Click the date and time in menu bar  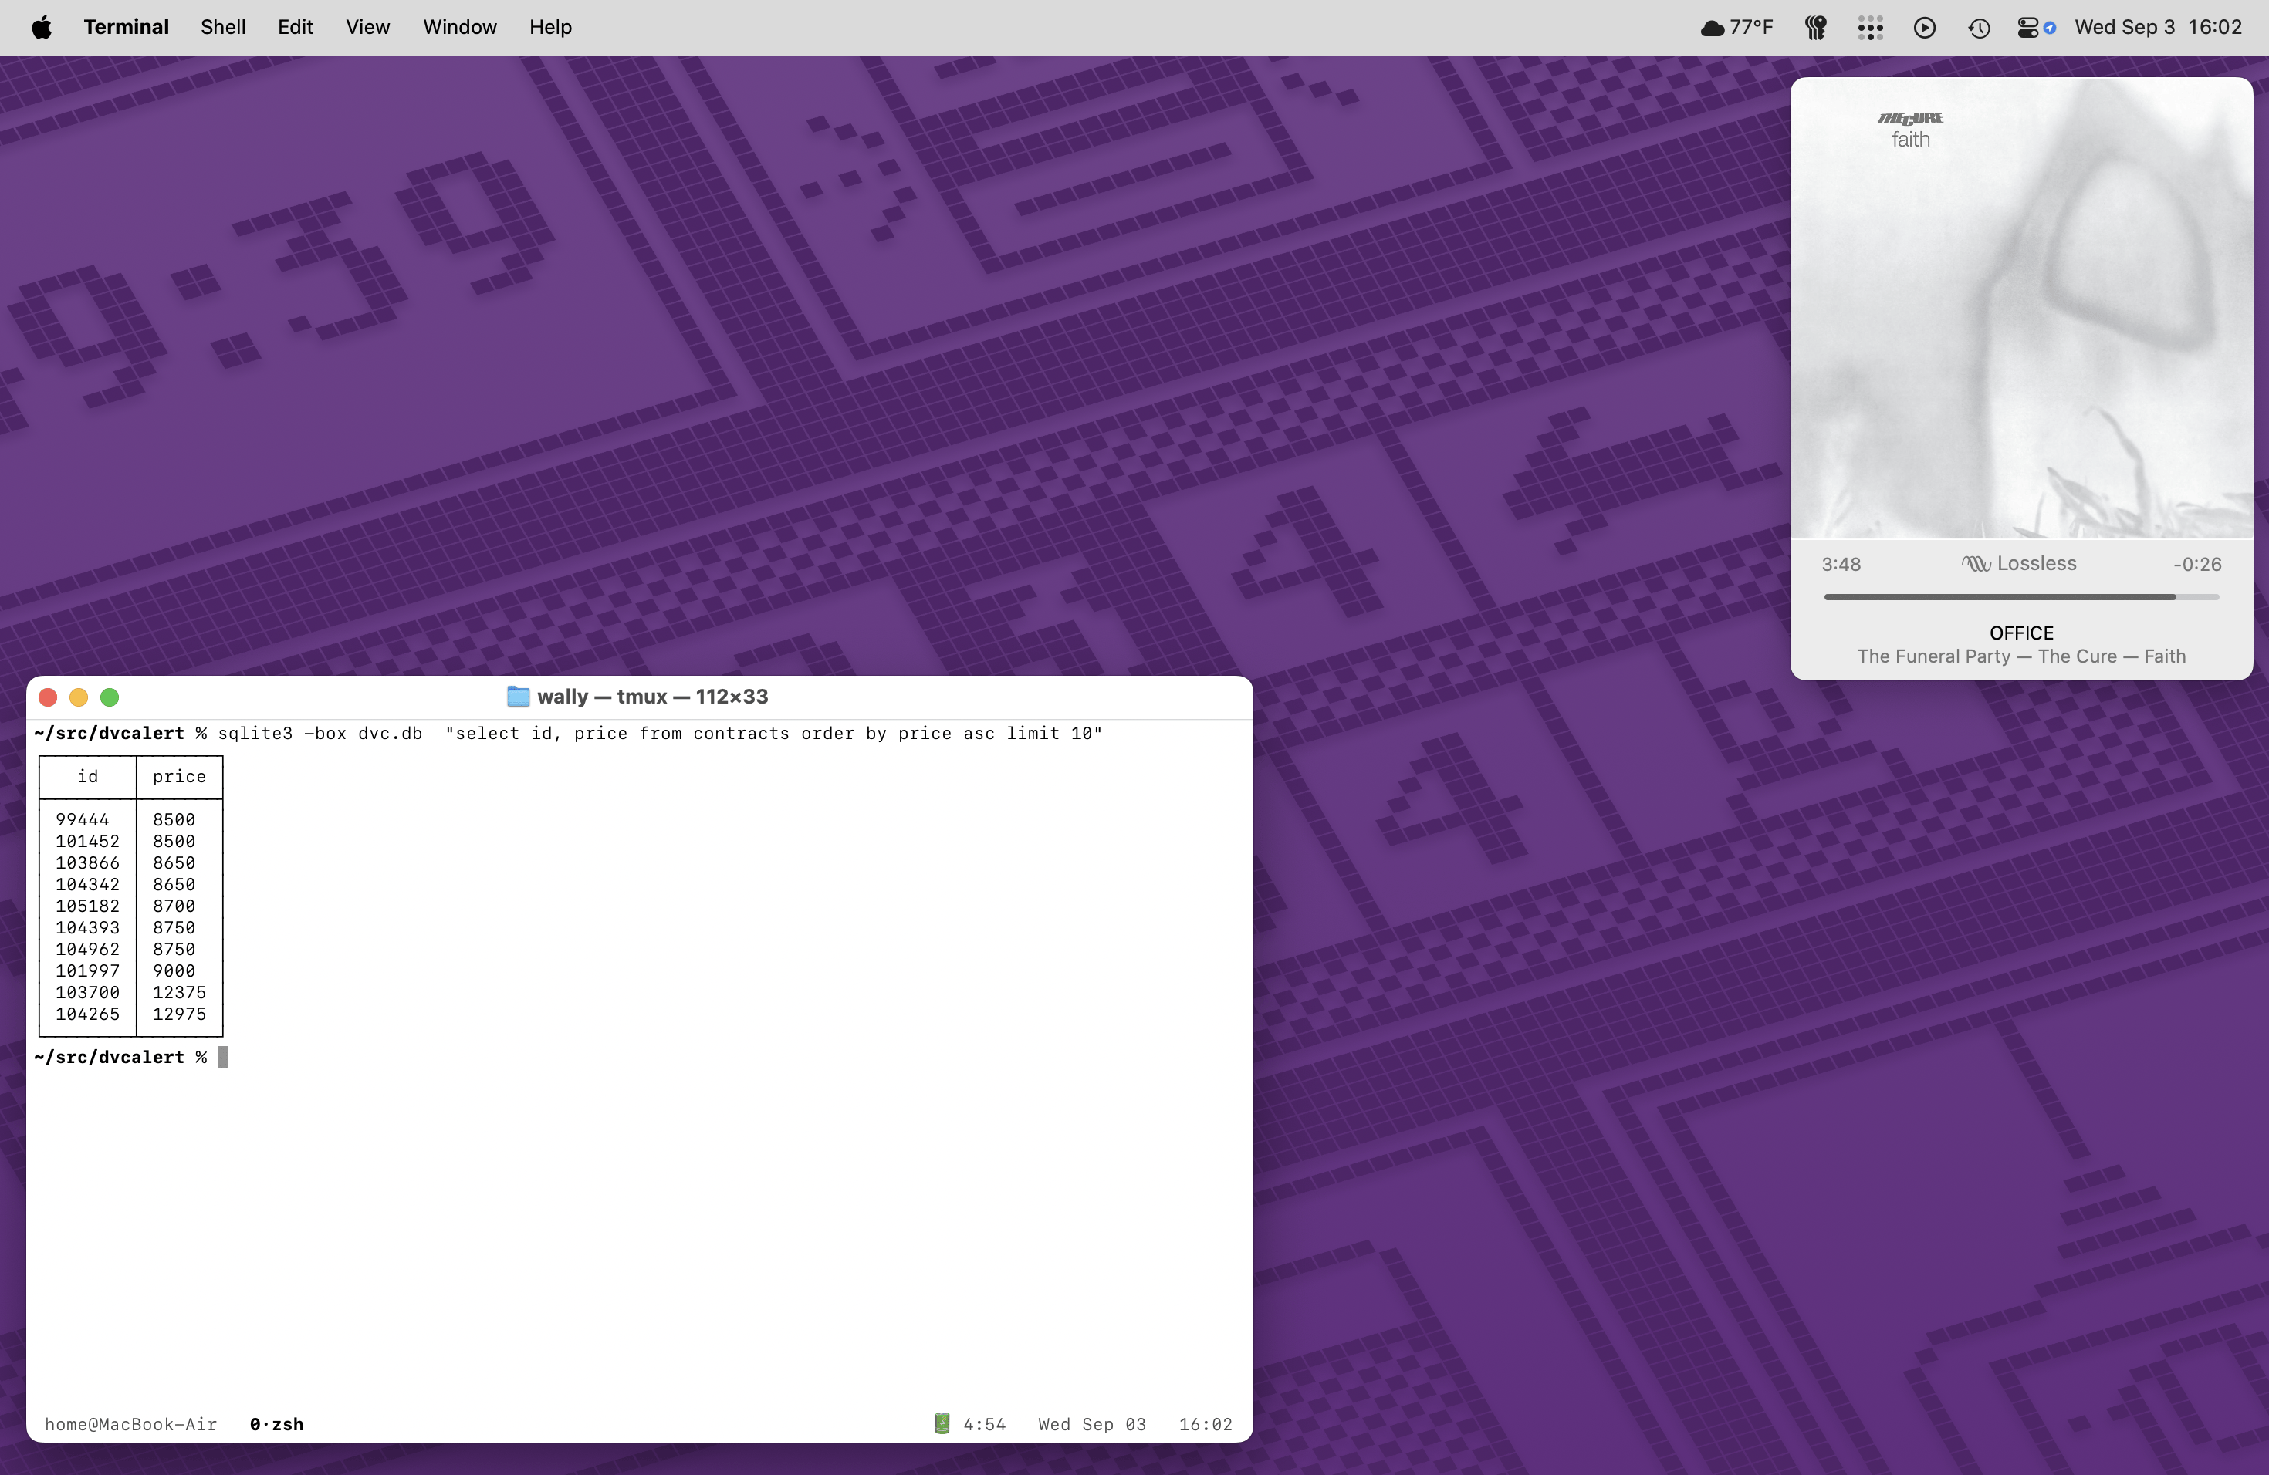(2157, 27)
